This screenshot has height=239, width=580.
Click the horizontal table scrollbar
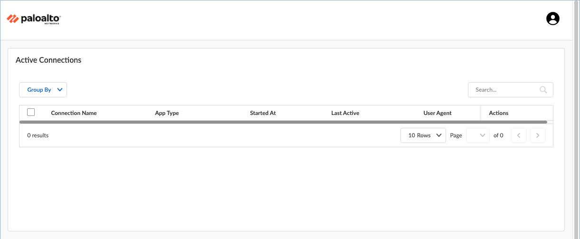(283, 122)
